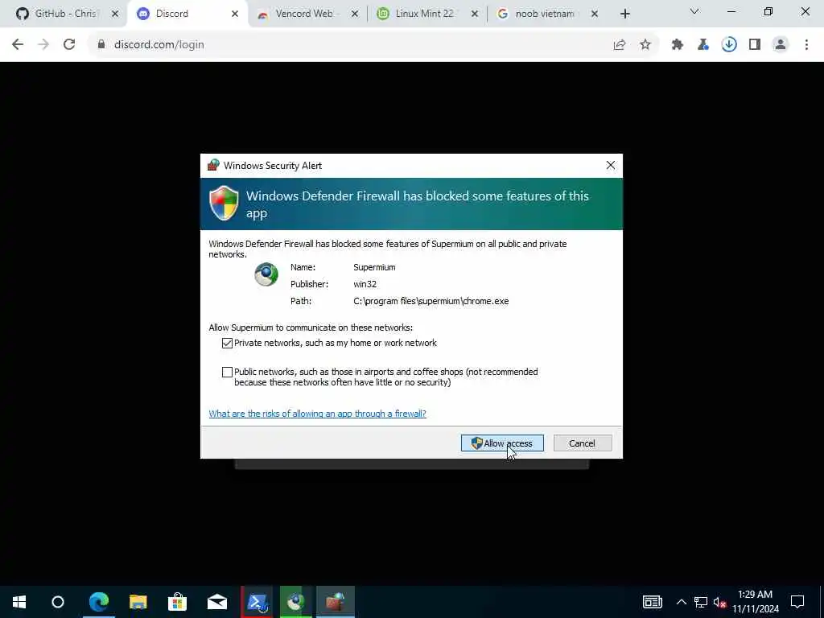Open PowerShell from the taskbar
This screenshot has height=618, width=824.
point(257,602)
